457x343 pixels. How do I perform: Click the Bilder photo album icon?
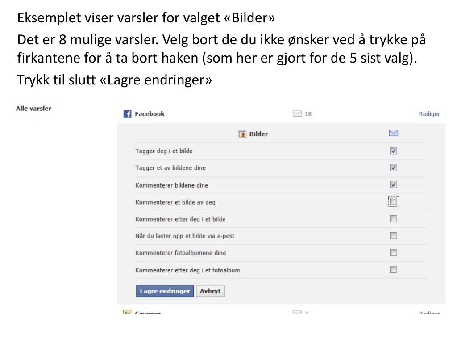(x=242, y=134)
